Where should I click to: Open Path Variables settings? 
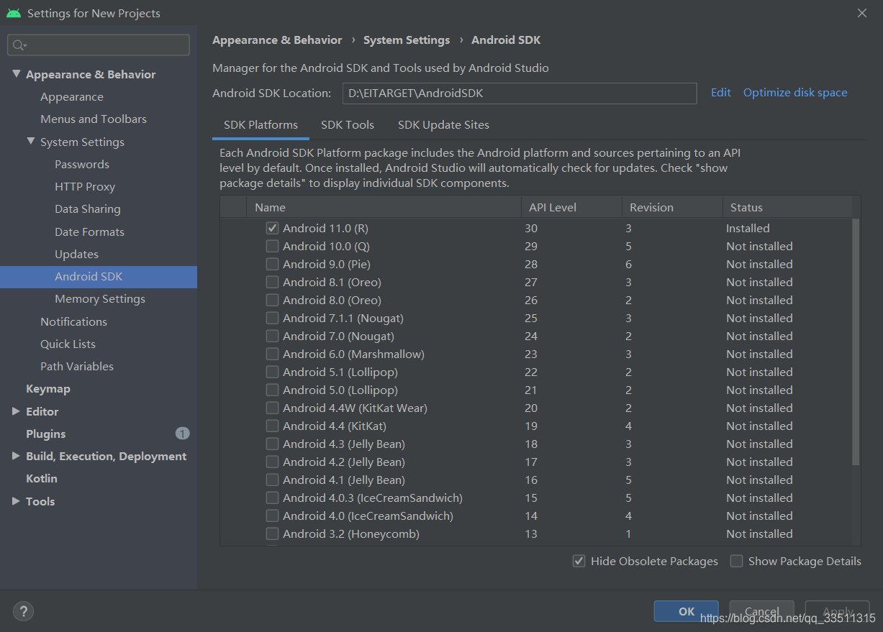pos(77,367)
